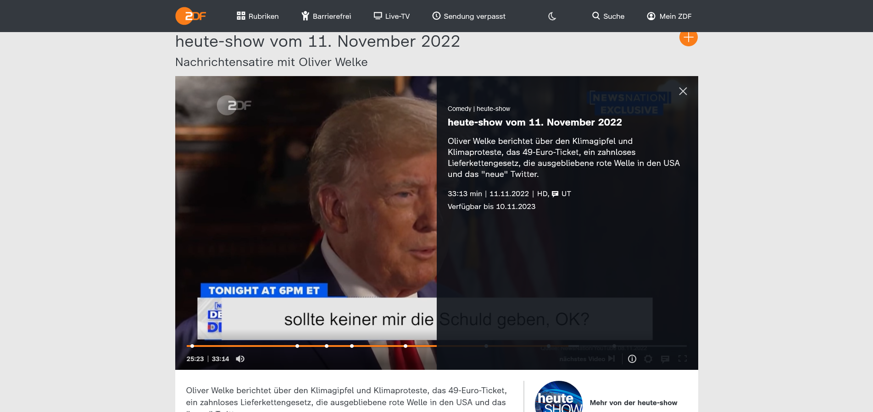Mute the video with speaker icon
Viewport: 873px width, 412px height.
[x=240, y=359]
